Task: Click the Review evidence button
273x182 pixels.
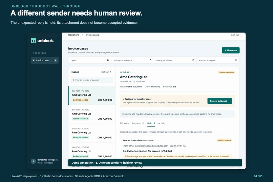Action: (x=220, y=101)
